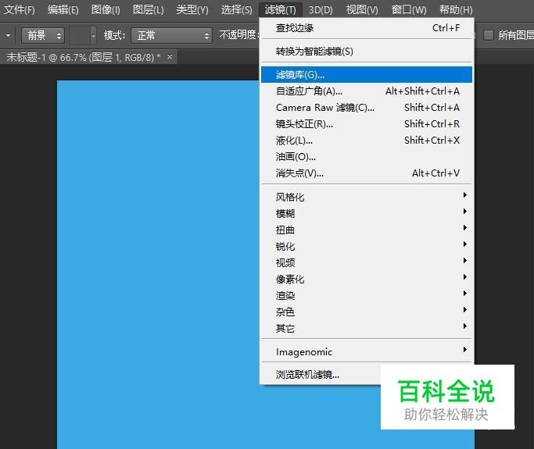Open the 图像(I) menu

(106, 9)
